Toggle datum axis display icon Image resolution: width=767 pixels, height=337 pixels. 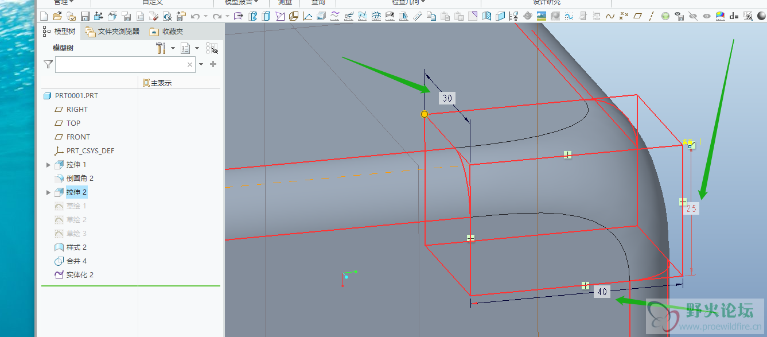651,16
